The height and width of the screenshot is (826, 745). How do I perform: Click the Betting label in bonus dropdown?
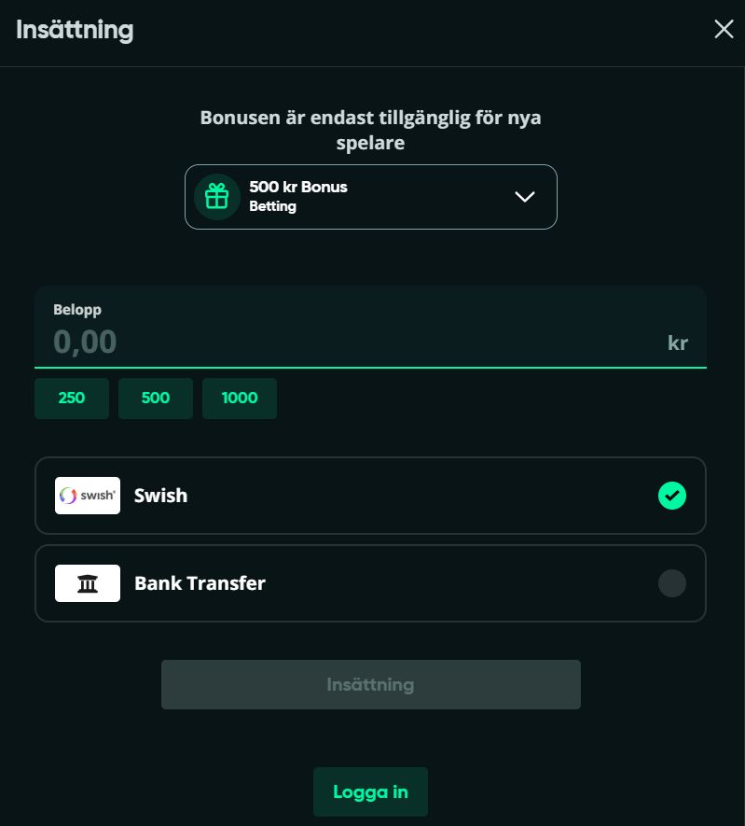pyautogui.click(x=272, y=206)
